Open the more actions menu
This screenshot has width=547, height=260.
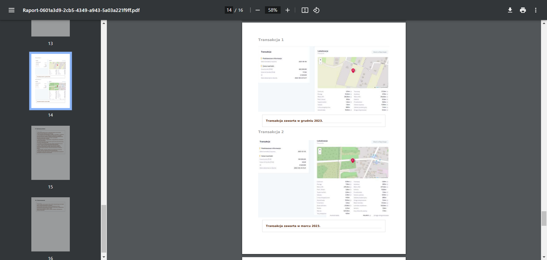536,10
